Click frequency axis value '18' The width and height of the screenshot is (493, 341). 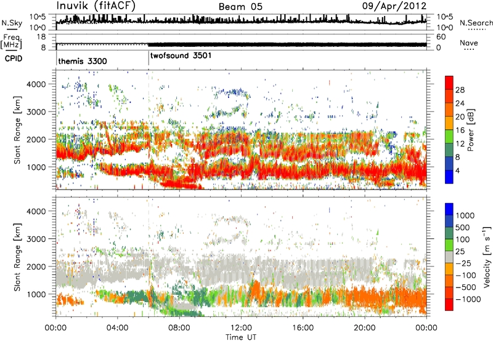(41, 37)
